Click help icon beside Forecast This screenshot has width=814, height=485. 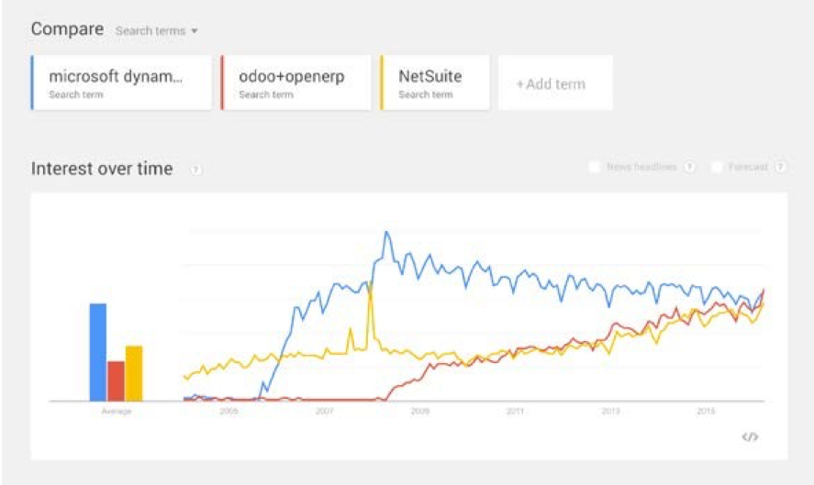[780, 167]
